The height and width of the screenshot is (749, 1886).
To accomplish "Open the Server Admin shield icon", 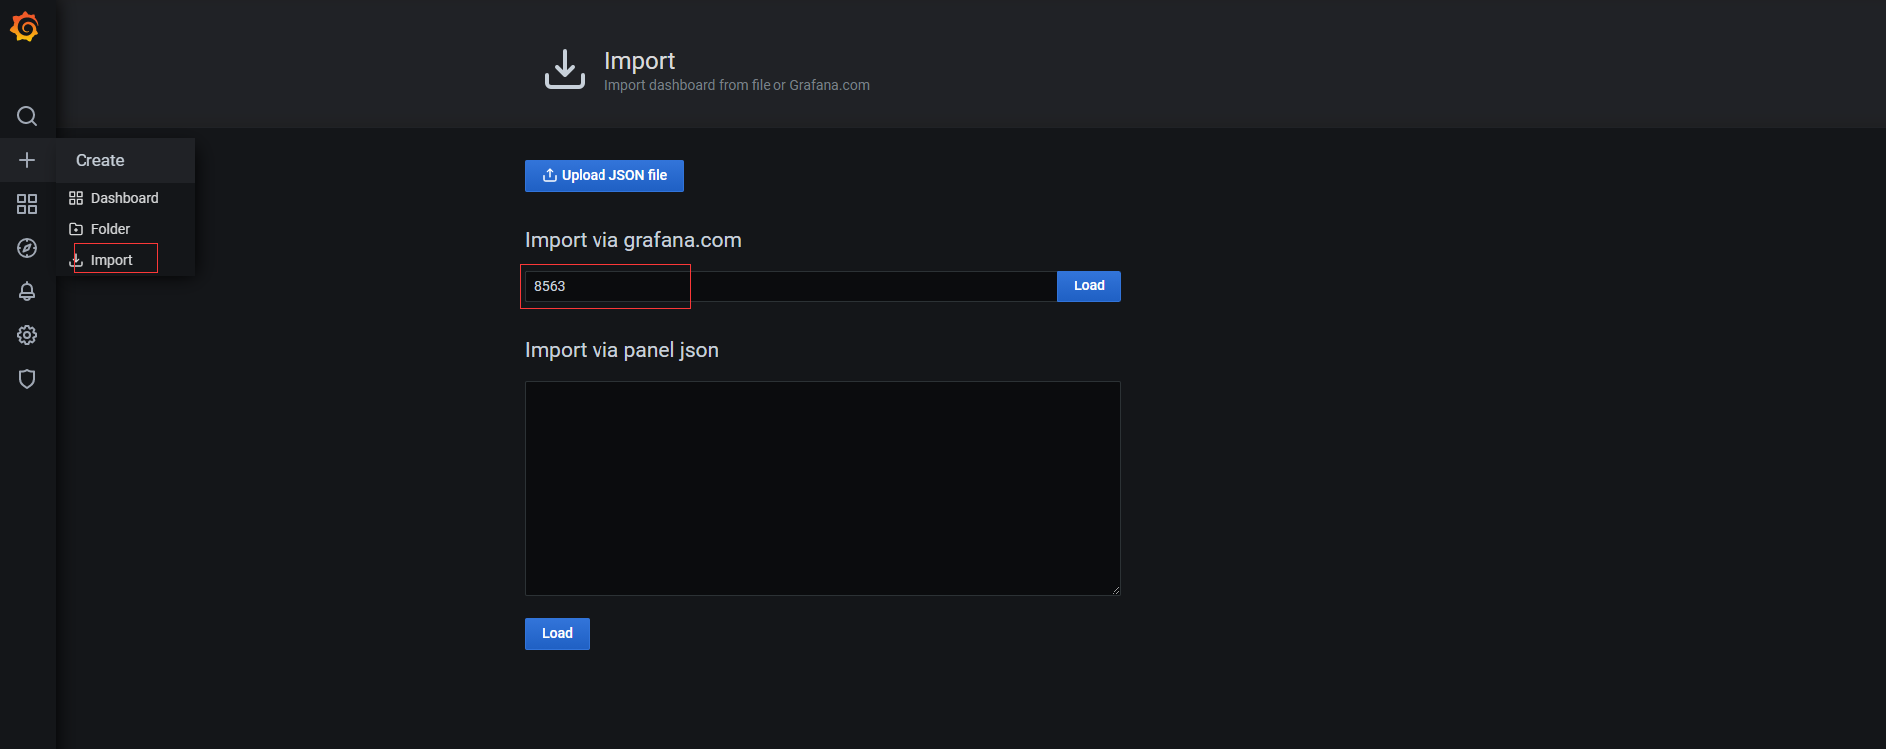I will tap(27, 379).
